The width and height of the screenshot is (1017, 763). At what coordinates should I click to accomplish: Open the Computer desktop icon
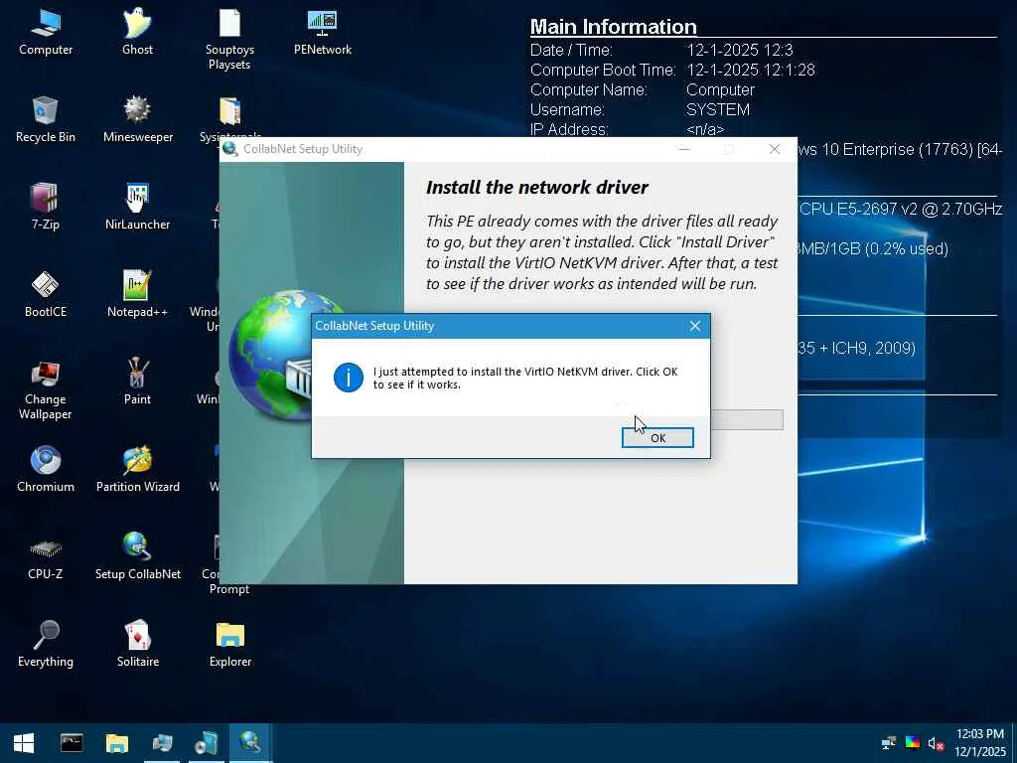pyautogui.click(x=46, y=33)
